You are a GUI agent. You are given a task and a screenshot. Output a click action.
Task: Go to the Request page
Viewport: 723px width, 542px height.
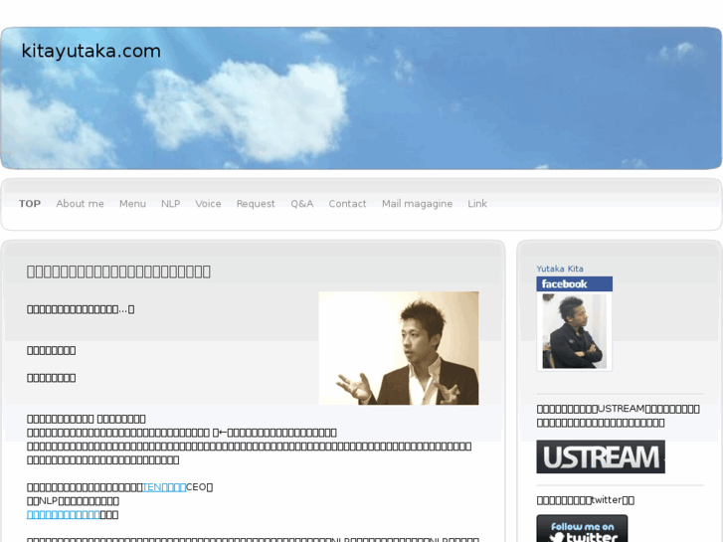[256, 204]
